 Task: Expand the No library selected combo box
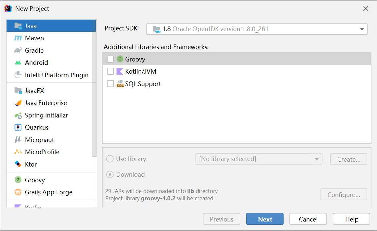pos(259,159)
